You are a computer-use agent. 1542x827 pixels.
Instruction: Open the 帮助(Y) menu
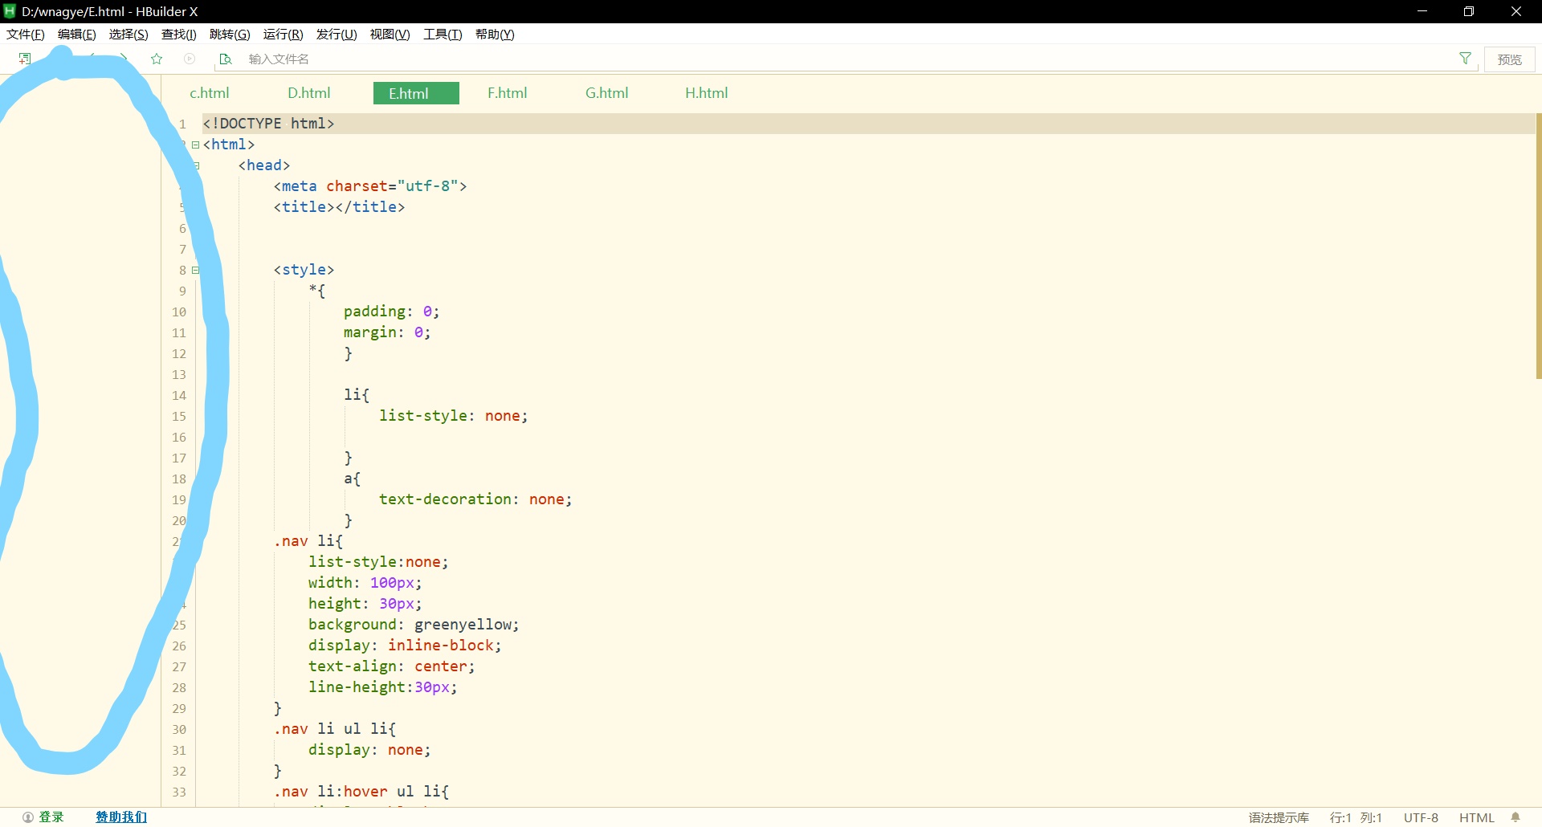[x=495, y=35]
